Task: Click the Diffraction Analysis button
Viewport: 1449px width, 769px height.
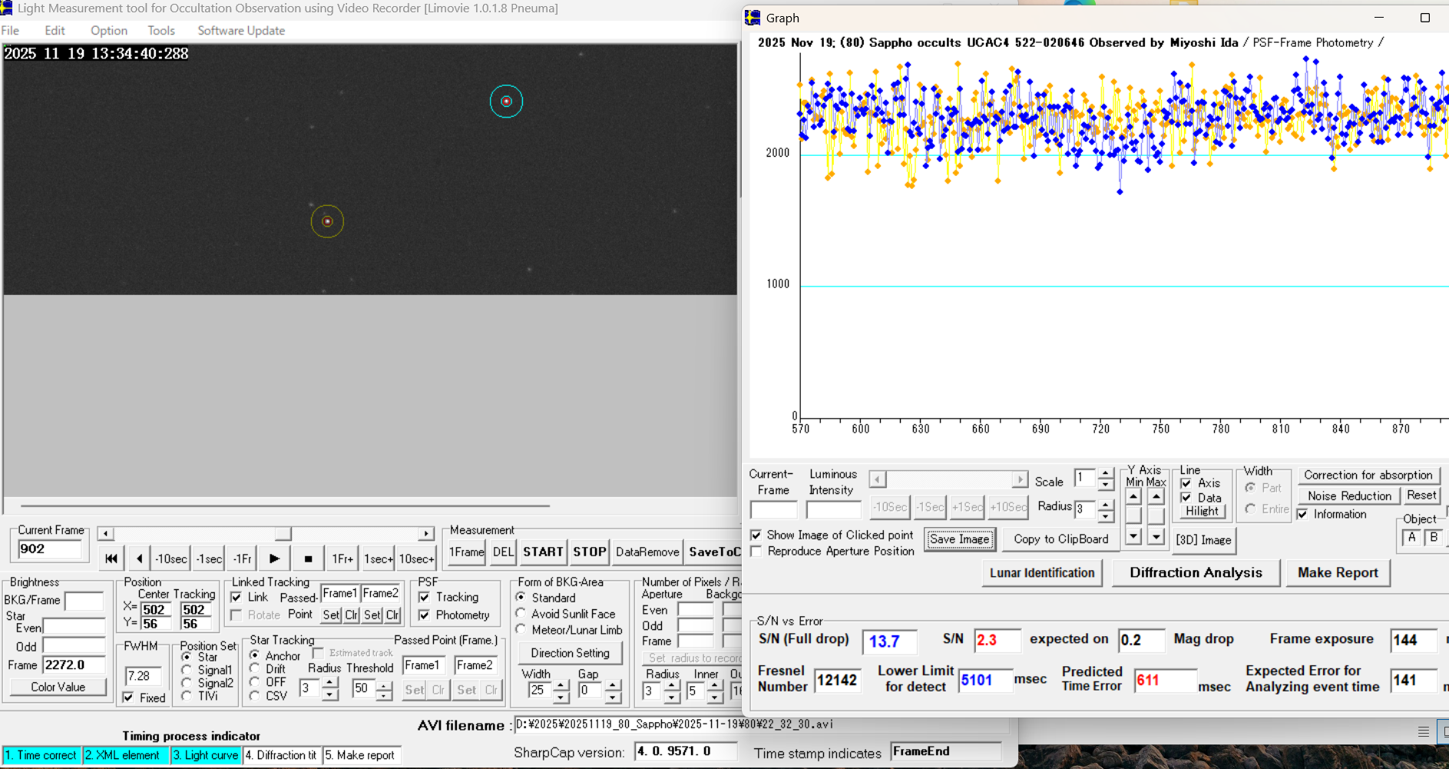Action: [1196, 572]
